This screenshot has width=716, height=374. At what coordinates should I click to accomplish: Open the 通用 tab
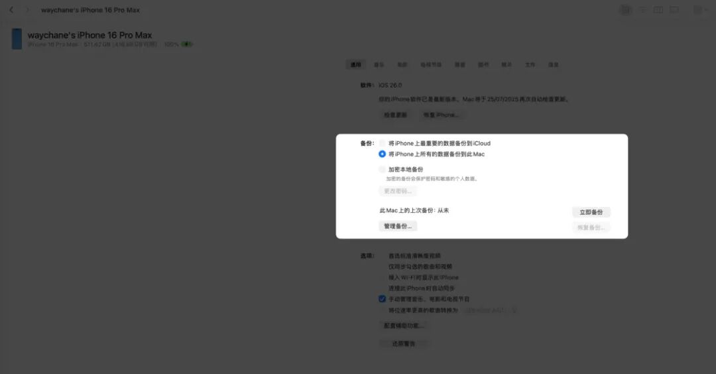pos(356,65)
